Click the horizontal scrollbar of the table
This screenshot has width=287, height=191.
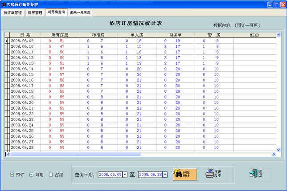click(134, 154)
